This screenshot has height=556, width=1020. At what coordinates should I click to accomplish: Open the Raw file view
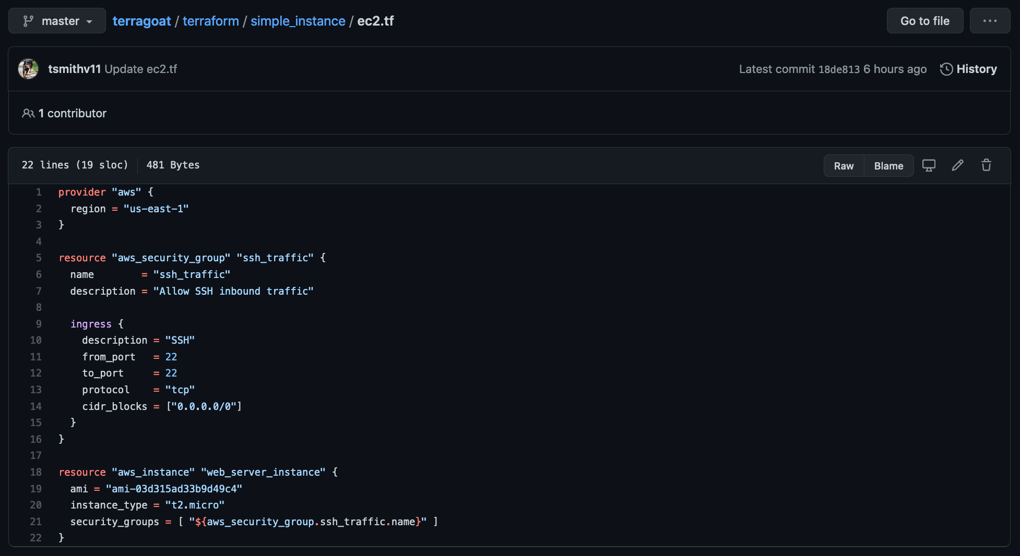(x=844, y=166)
